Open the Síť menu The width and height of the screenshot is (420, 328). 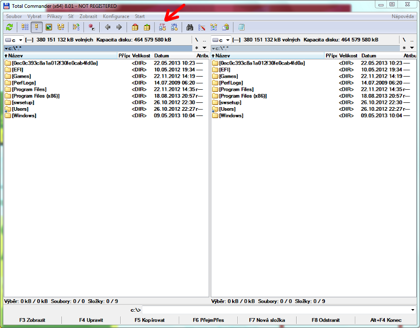click(71, 16)
